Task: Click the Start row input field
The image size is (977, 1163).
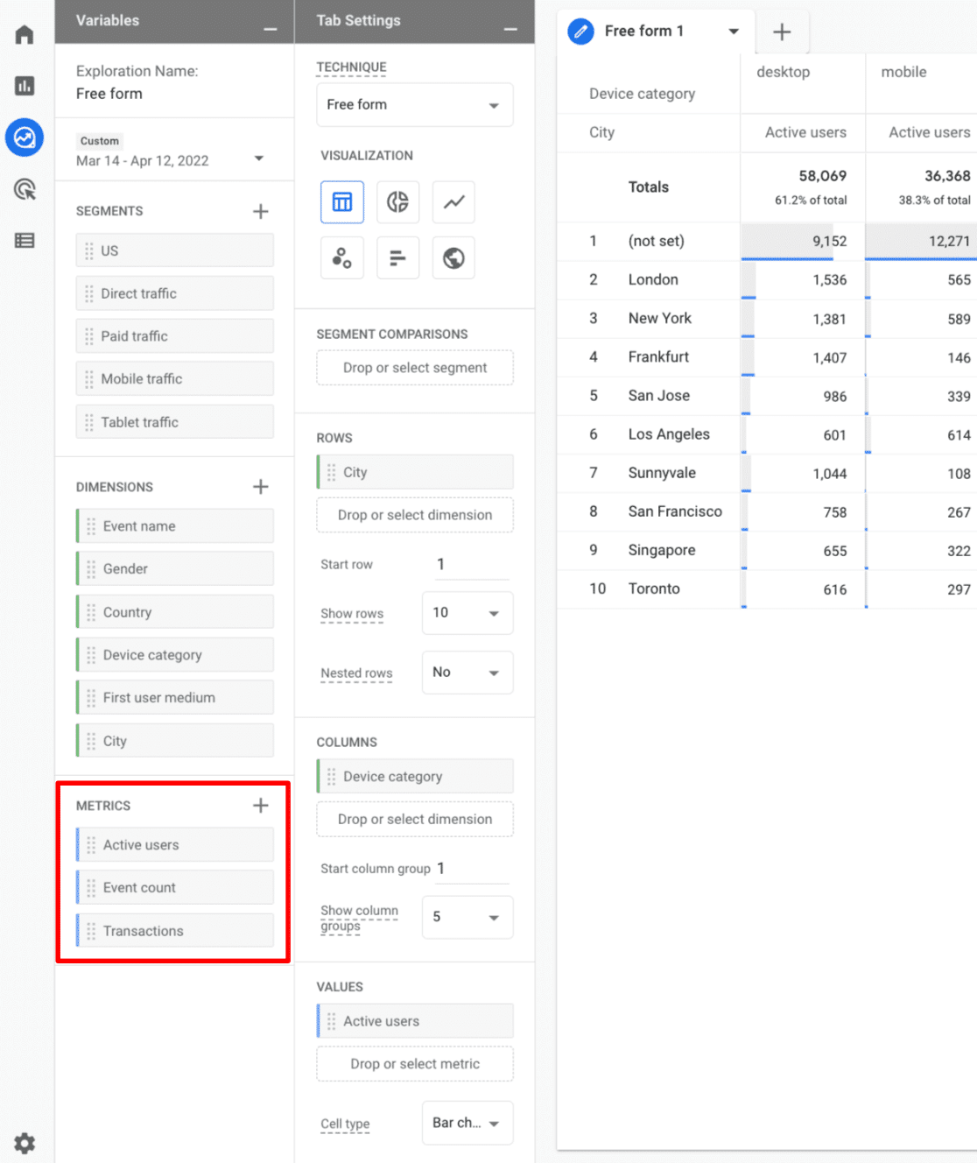Action: coord(470,564)
